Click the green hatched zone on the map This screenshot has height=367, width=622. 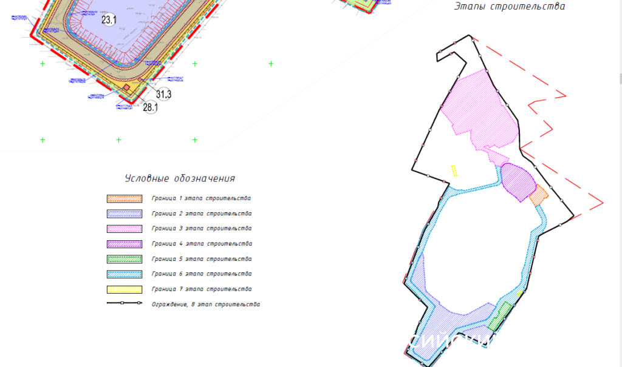pos(499,317)
